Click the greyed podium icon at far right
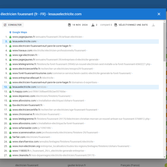The width and height of the screenshot is (167, 167). point(153,25)
